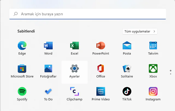Open the Excel app icon
The width and height of the screenshot is (175, 111).
click(75, 46)
